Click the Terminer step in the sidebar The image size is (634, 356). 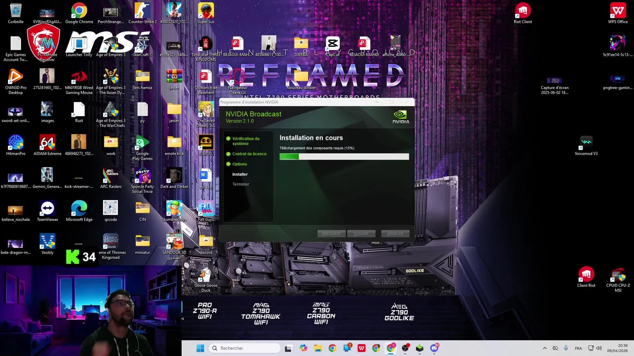(241, 184)
